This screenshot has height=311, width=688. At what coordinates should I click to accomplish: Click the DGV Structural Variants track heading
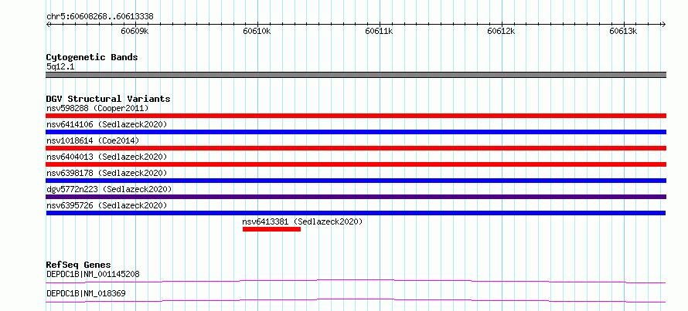coord(108,99)
